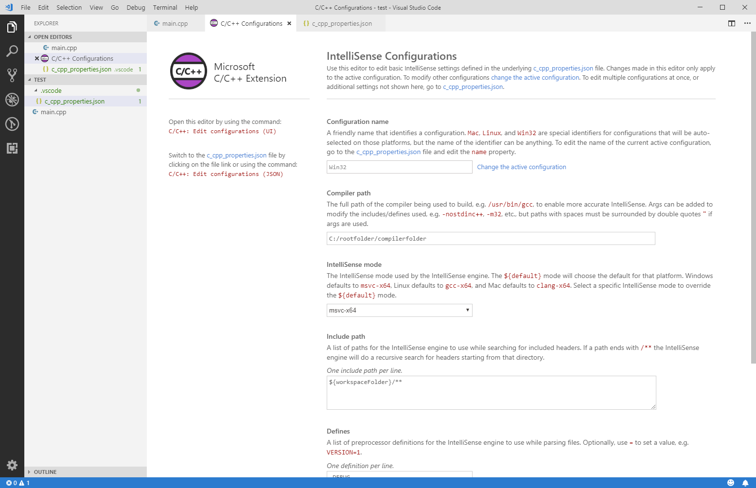Select the Compiler path input field
The image size is (756, 488).
click(x=490, y=238)
